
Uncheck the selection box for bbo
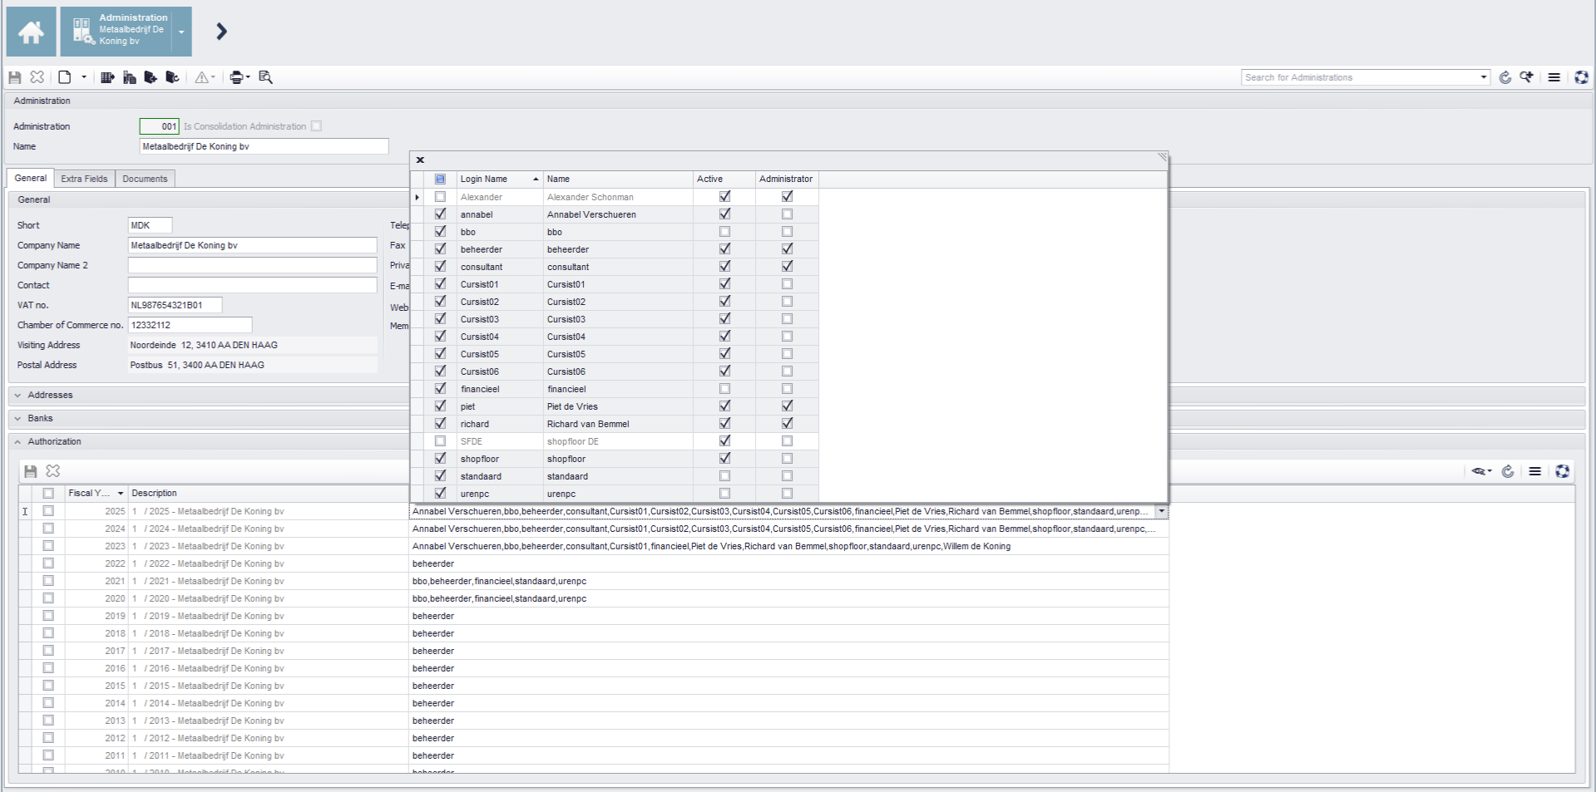[440, 232]
